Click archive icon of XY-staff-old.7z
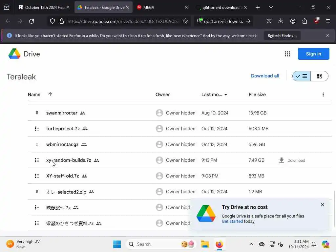 point(37,176)
